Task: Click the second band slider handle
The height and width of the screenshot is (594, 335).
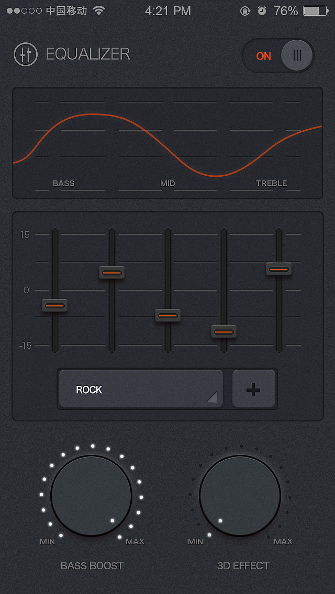Action: tap(112, 272)
